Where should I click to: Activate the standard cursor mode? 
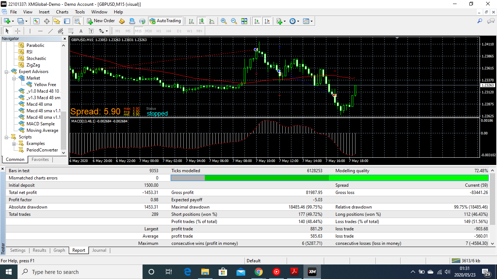pos(7,31)
